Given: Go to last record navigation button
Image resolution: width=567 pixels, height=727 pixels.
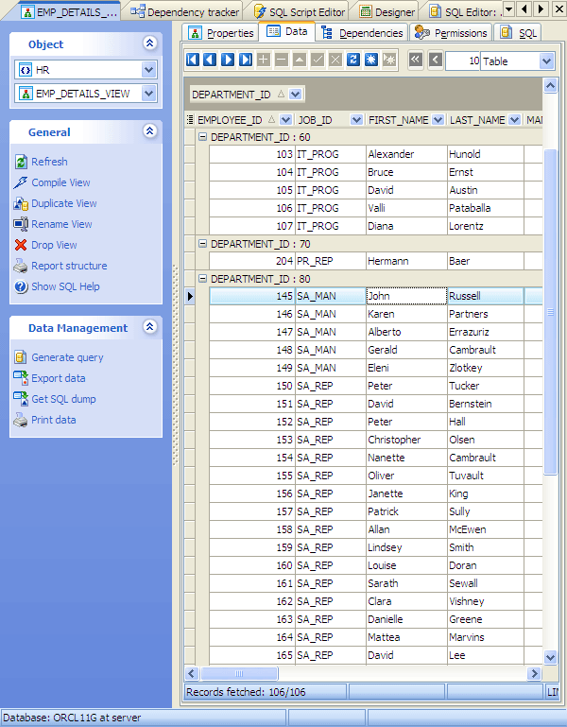Looking at the screenshot, I should click(x=246, y=60).
